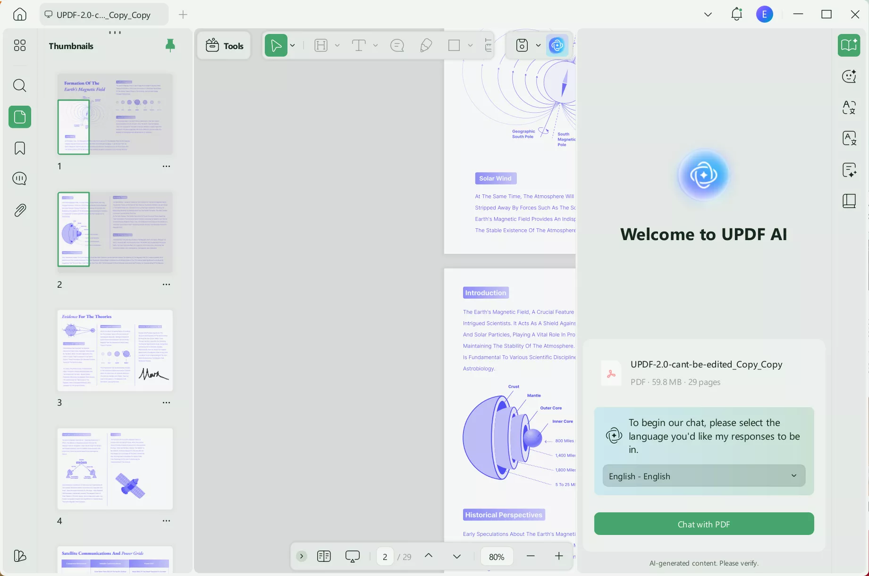Open more options for page 3 thumbnail

(166, 402)
